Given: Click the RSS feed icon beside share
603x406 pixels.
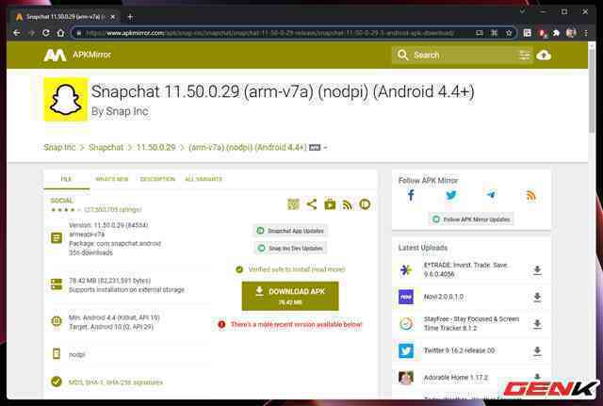Looking at the screenshot, I should coord(348,204).
